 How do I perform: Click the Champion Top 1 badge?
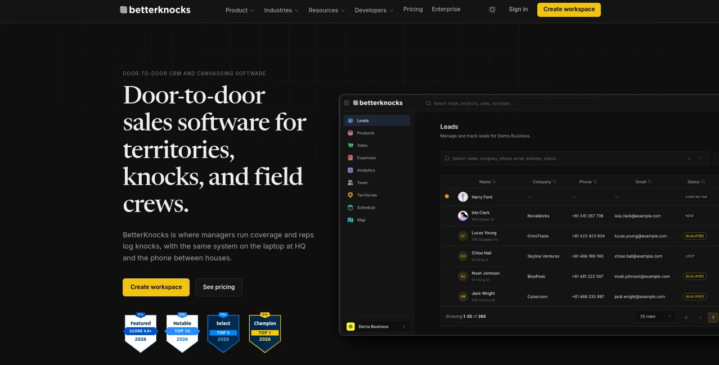click(x=265, y=332)
